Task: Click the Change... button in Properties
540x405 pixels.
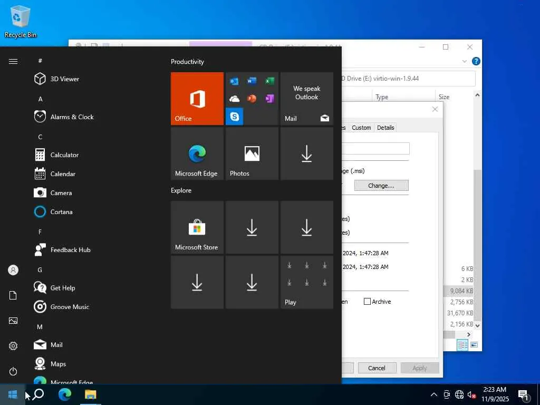Action: point(381,186)
